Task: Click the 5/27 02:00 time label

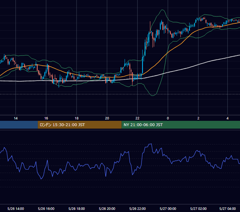Action: [x=198, y=208]
